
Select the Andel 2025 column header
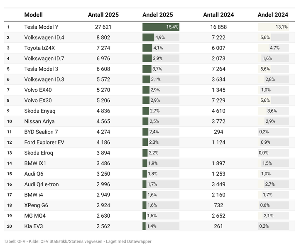click(x=161, y=15)
